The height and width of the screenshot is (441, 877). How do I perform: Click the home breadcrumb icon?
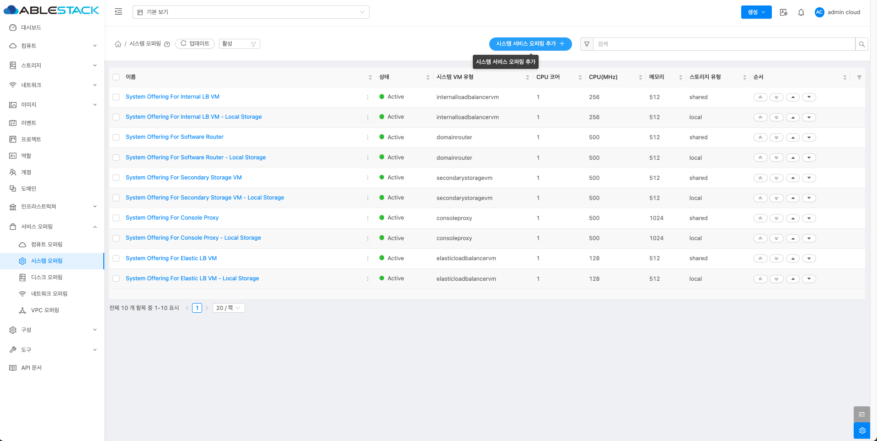[118, 44]
